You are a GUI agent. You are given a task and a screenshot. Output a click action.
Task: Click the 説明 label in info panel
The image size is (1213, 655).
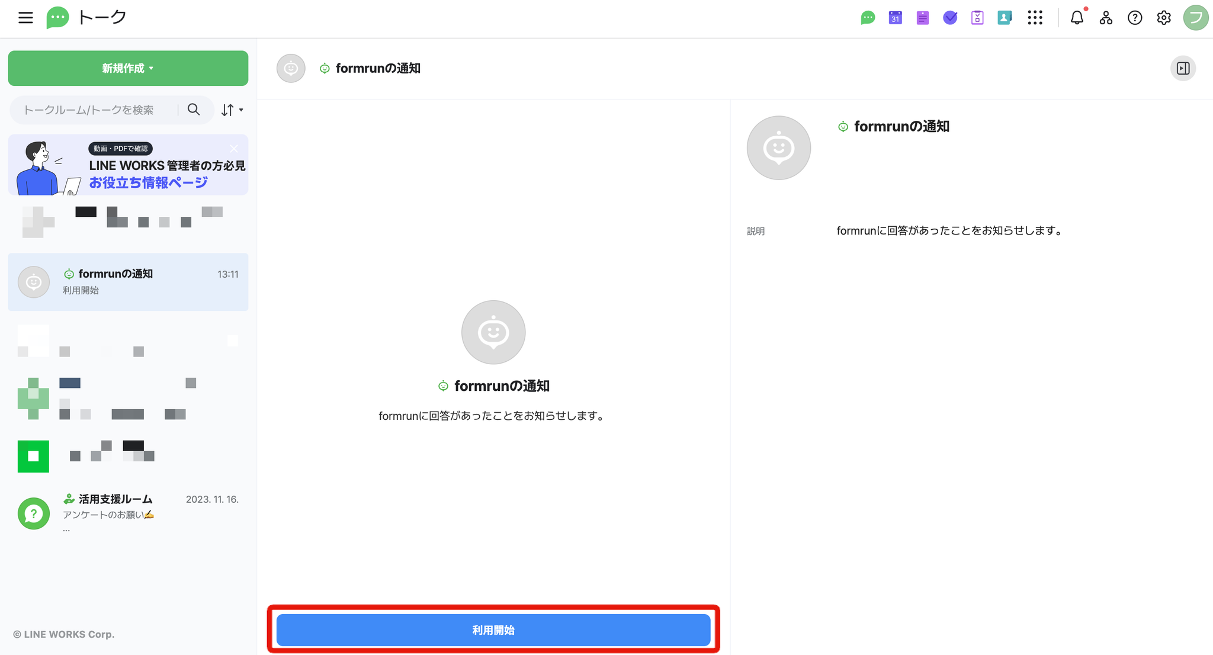tap(756, 231)
